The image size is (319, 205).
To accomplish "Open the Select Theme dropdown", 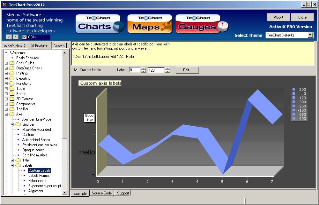I will [310, 35].
